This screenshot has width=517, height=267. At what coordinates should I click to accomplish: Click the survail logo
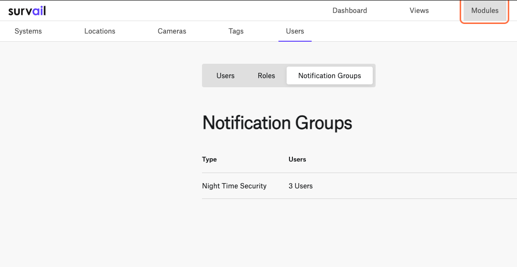tap(27, 11)
